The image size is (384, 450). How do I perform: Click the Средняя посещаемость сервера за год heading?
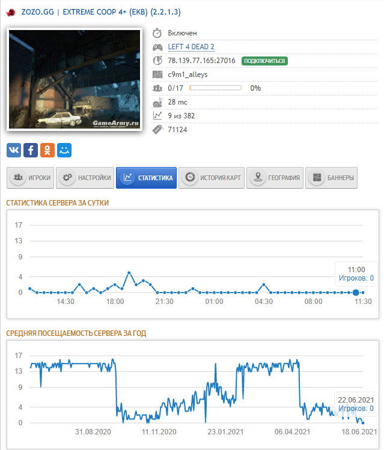click(x=76, y=333)
